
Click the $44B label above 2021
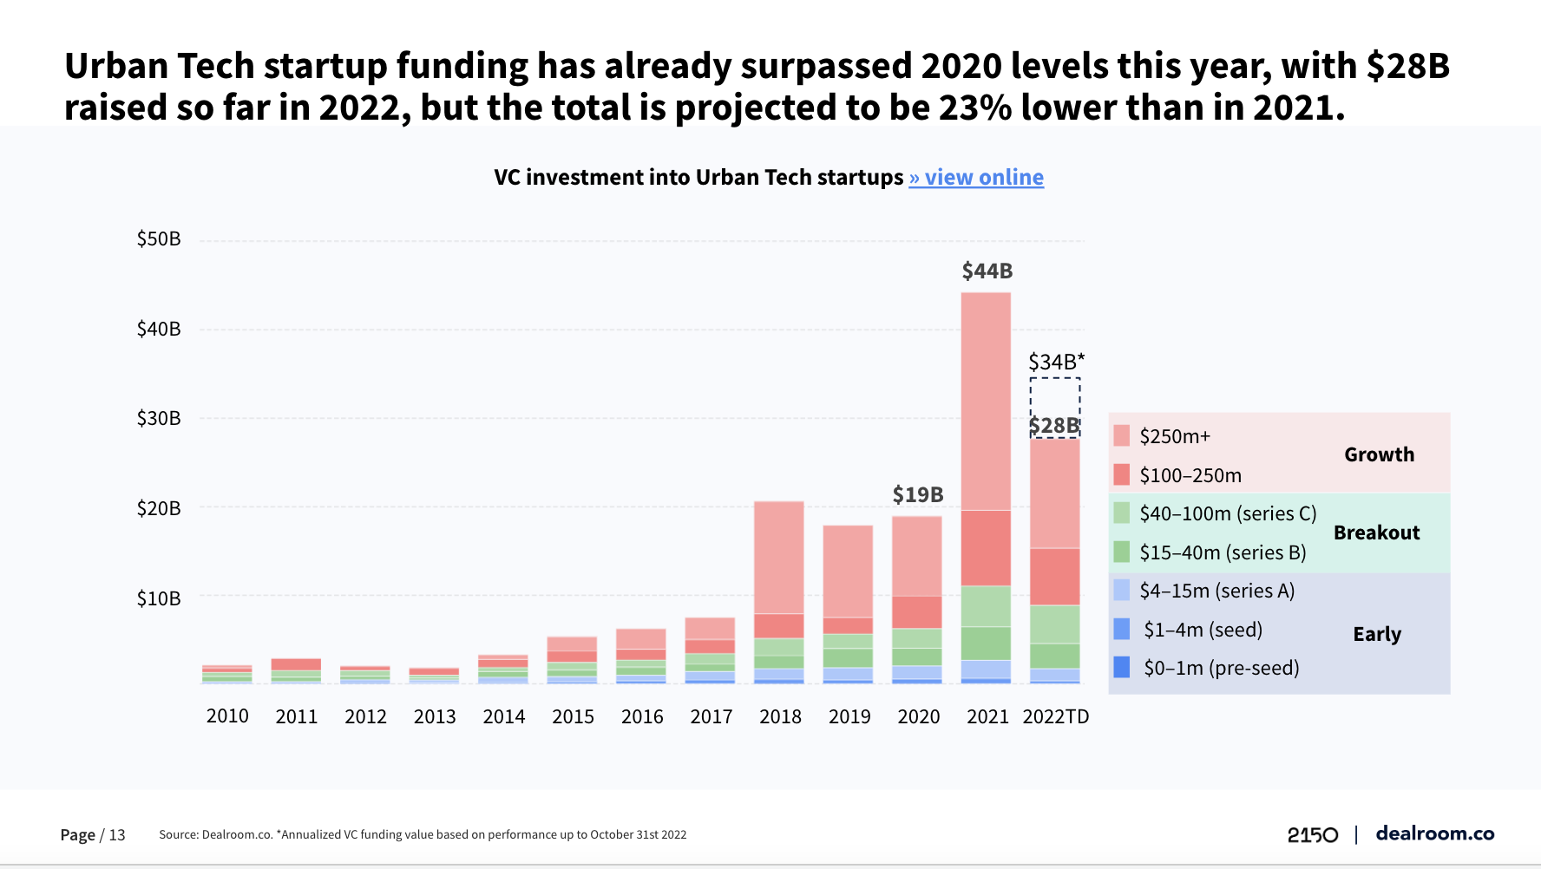987,271
